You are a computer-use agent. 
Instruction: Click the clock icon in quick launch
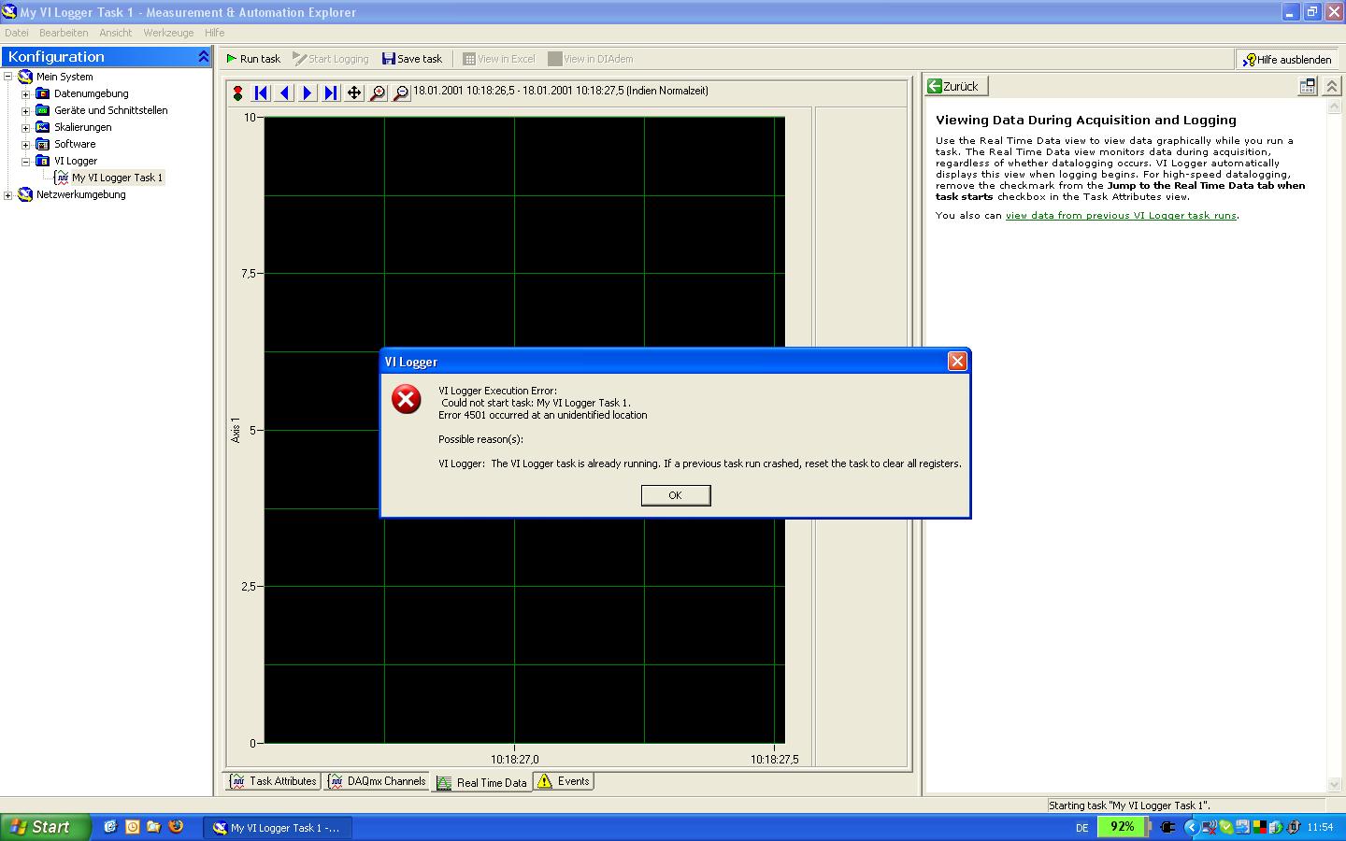click(x=132, y=827)
